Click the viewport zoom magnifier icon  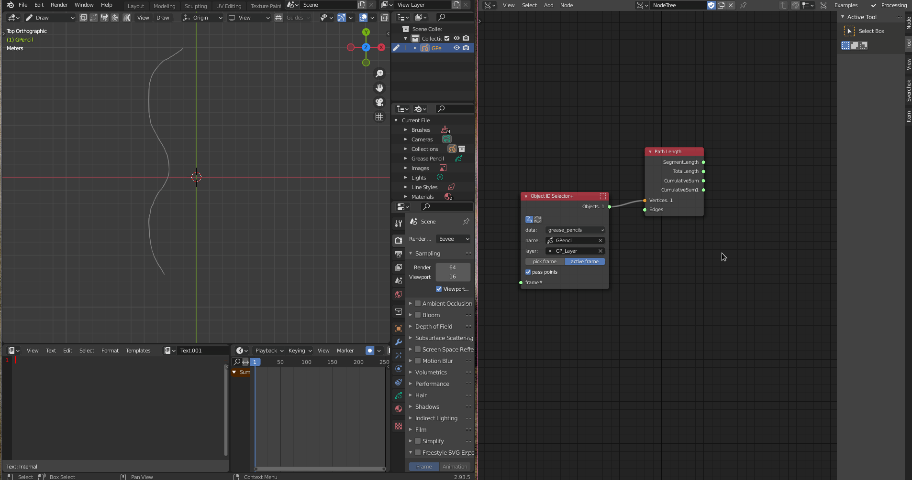pyautogui.click(x=379, y=74)
